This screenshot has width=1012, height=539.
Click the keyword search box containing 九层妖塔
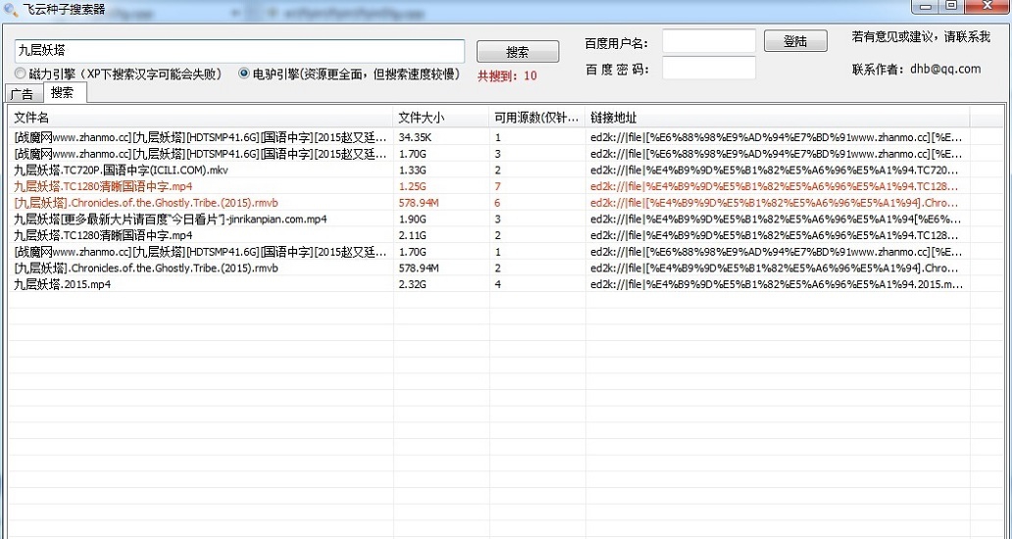(239, 50)
